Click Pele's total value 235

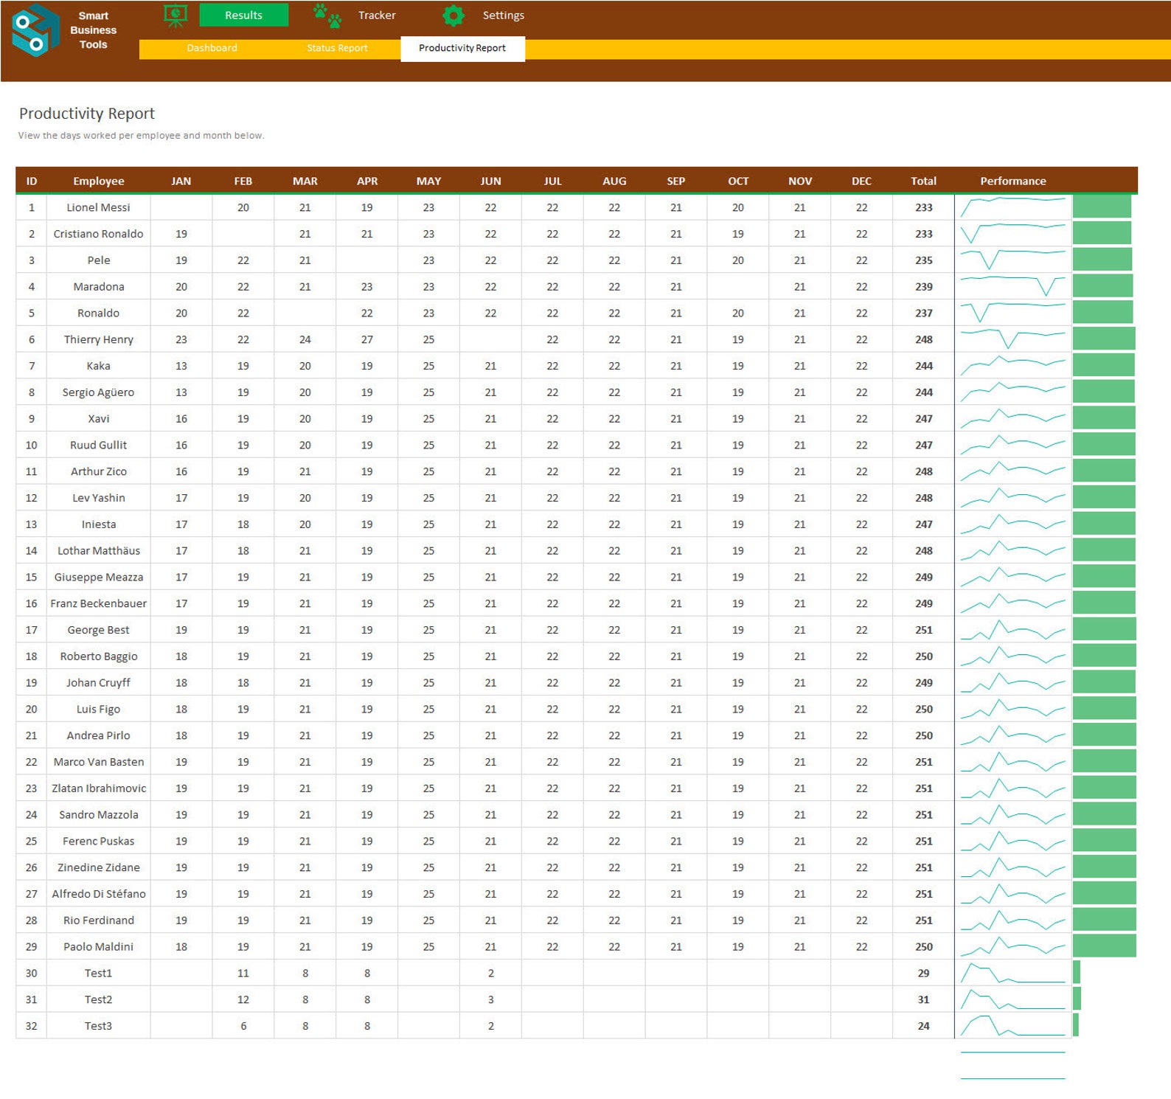[x=923, y=260]
